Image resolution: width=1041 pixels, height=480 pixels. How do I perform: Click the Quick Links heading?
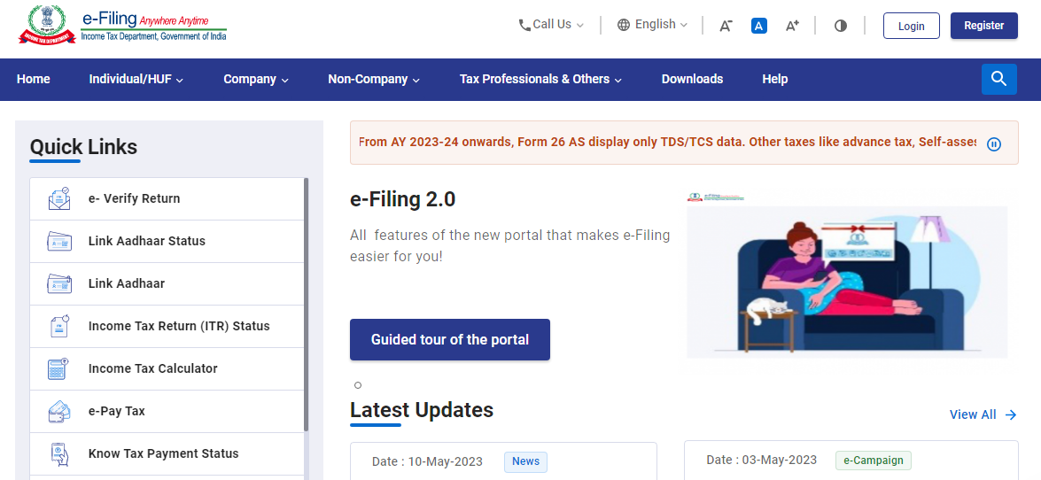pos(83,147)
